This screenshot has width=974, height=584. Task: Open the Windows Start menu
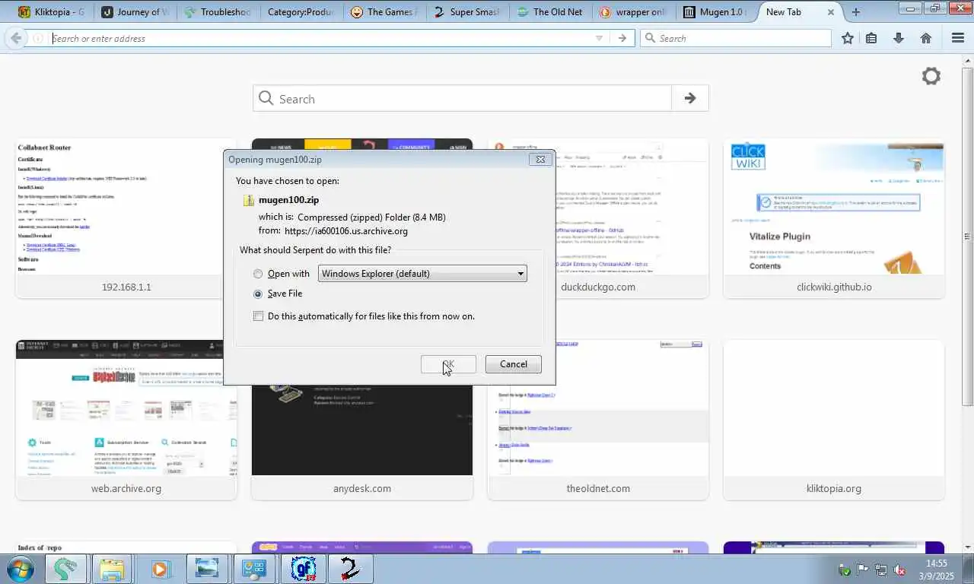(21, 570)
